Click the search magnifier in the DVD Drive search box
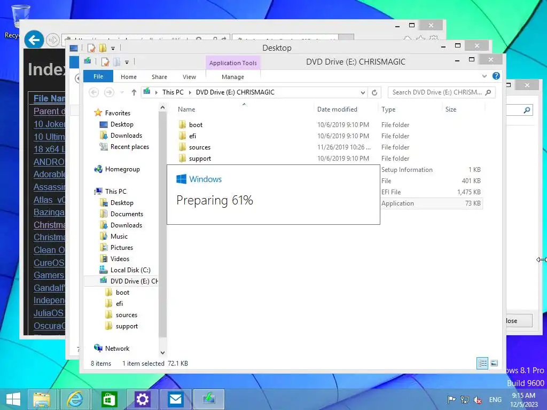The width and height of the screenshot is (547, 410). point(488,92)
